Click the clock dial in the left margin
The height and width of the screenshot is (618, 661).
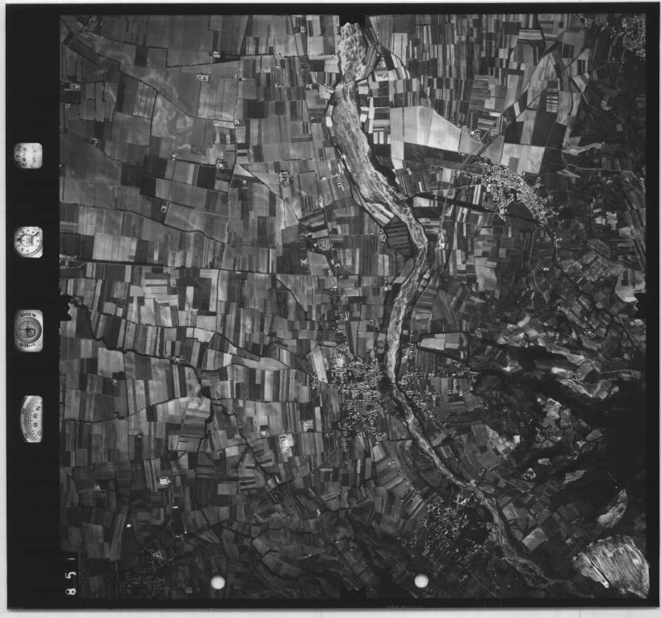pos(28,241)
